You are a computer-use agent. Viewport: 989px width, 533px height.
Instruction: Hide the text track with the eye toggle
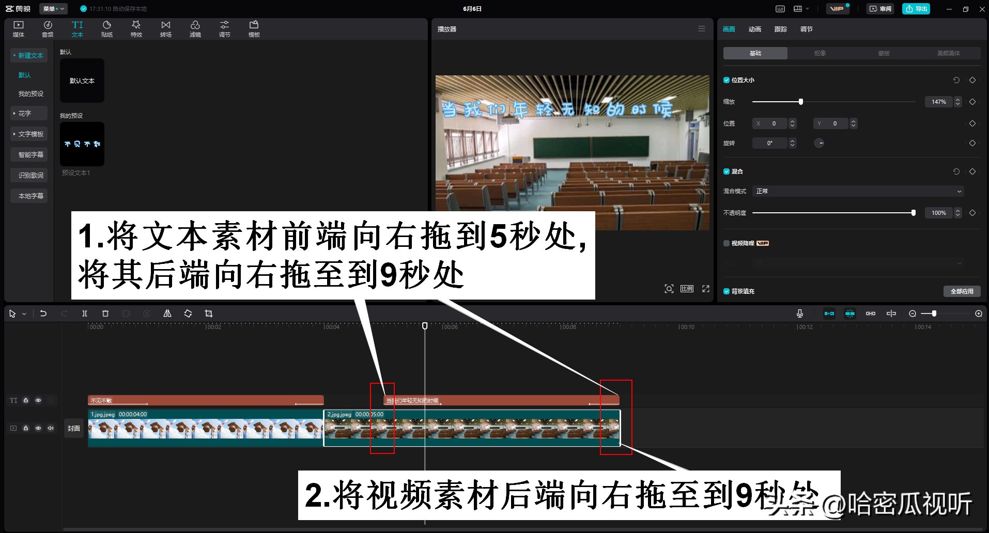(x=38, y=400)
